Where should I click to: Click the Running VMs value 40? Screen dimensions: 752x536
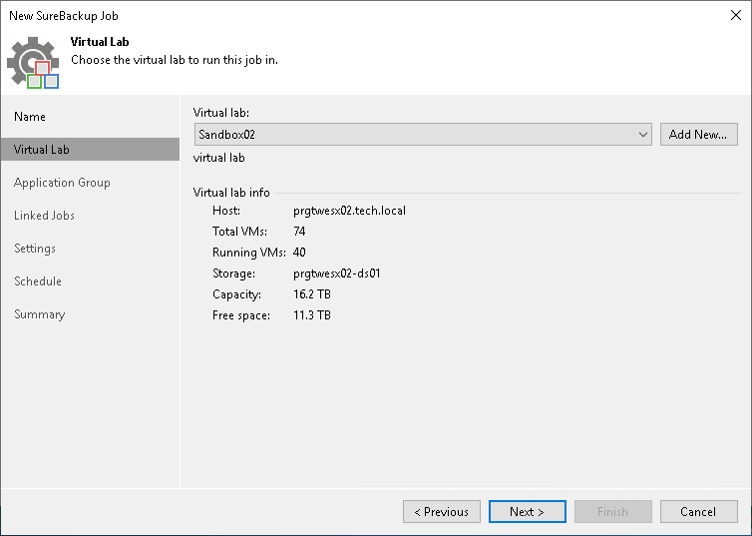tap(299, 253)
